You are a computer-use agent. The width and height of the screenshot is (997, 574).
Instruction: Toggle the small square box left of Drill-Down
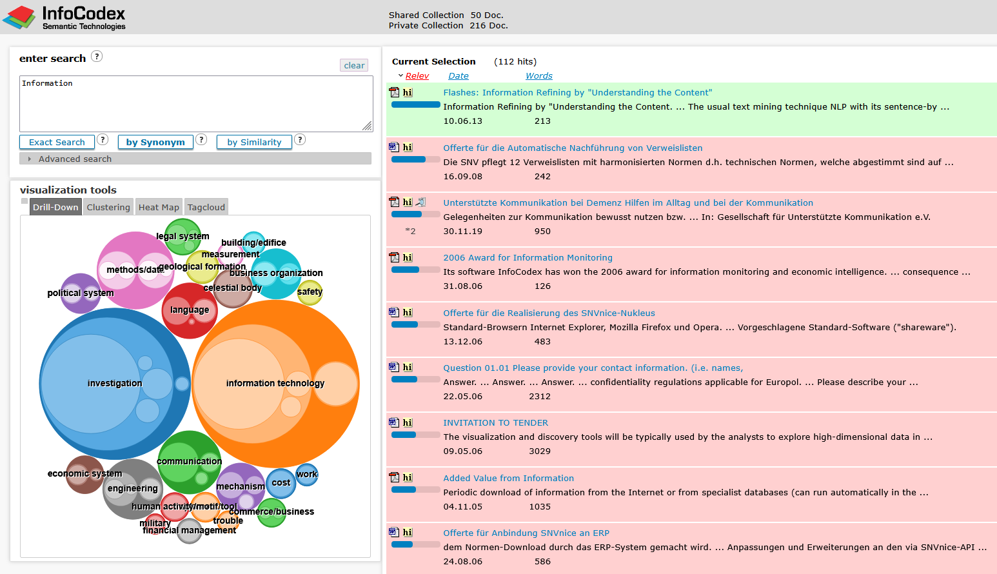[x=25, y=201]
